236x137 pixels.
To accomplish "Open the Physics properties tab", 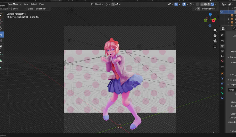I will pos(222,78).
